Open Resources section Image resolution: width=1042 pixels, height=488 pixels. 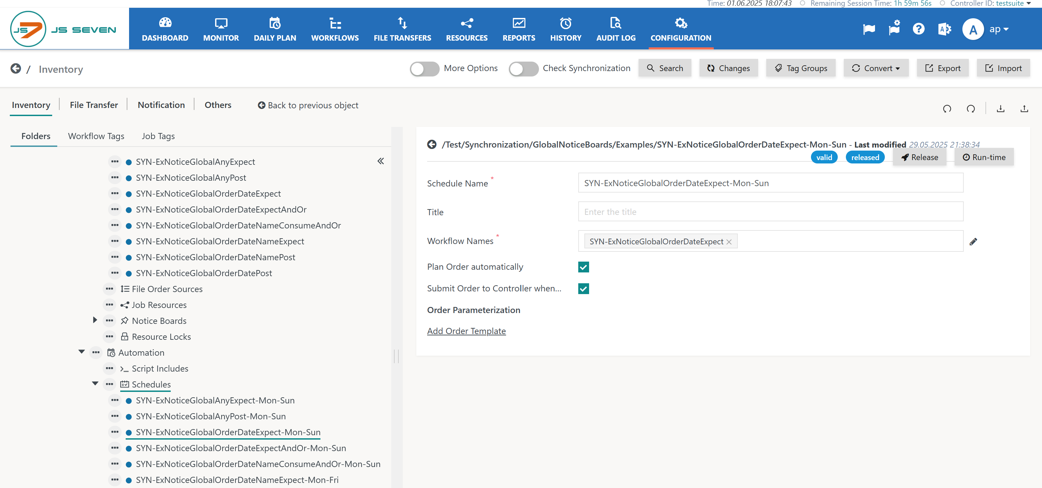(x=466, y=29)
